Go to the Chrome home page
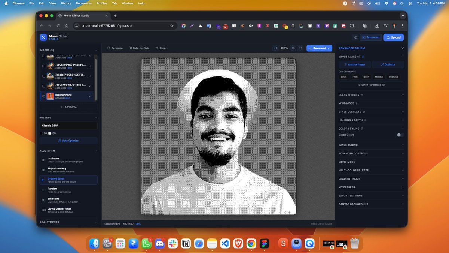 click(66, 26)
